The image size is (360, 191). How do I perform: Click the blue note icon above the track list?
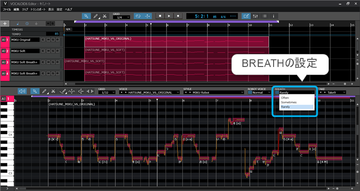[18, 24]
